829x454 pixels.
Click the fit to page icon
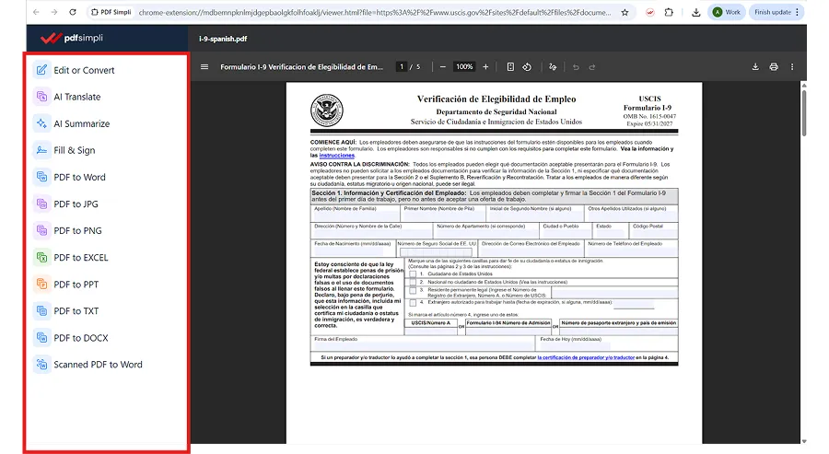(510, 67)
